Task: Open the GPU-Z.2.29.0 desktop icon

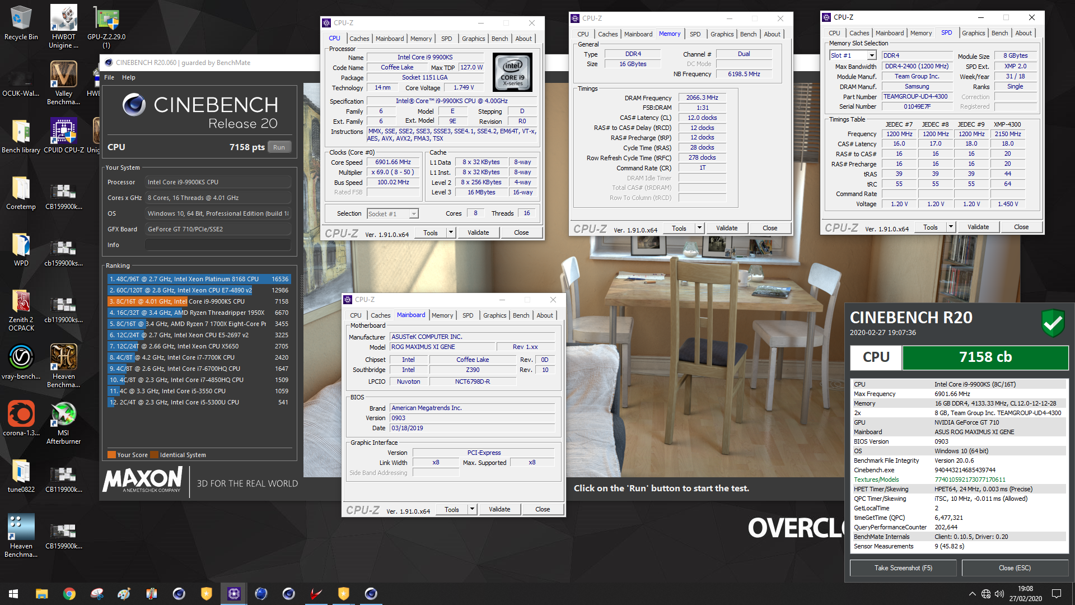Action: click(106, 26)
